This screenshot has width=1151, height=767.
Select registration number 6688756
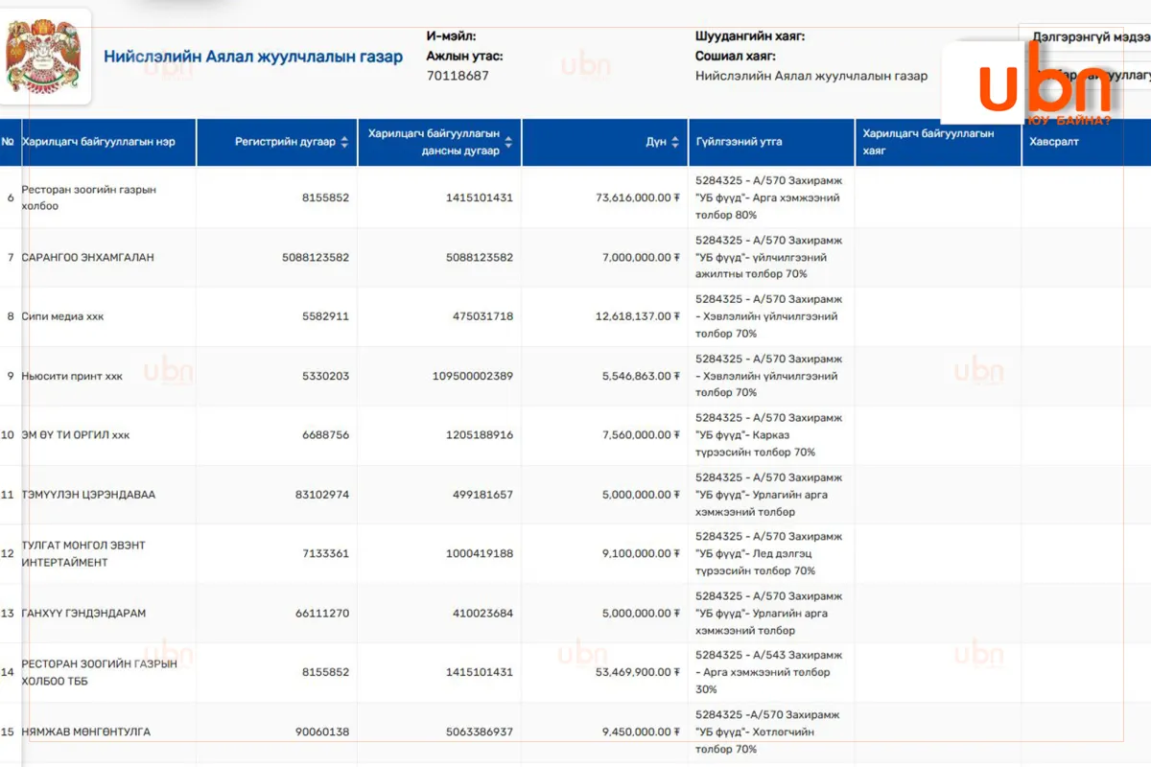(325, 435)
